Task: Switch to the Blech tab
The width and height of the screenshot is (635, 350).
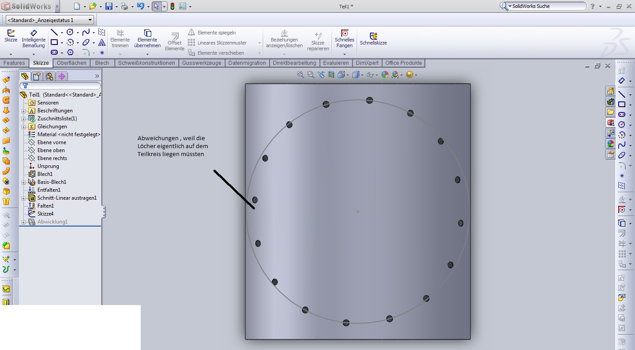Action: point(102,63)
